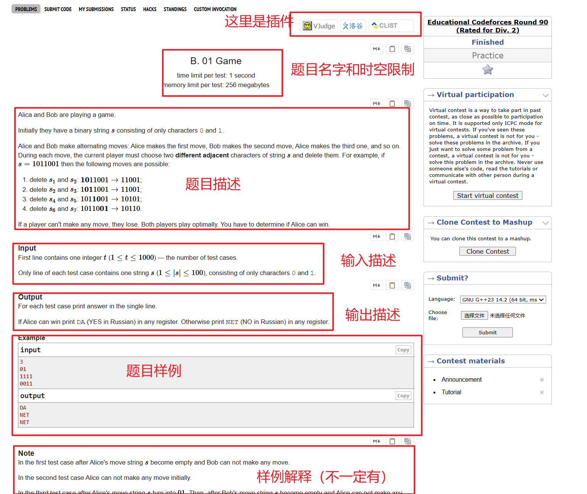
Task: Open the 洛谷 (Luogu) plugin
Action: click(353, 26)
